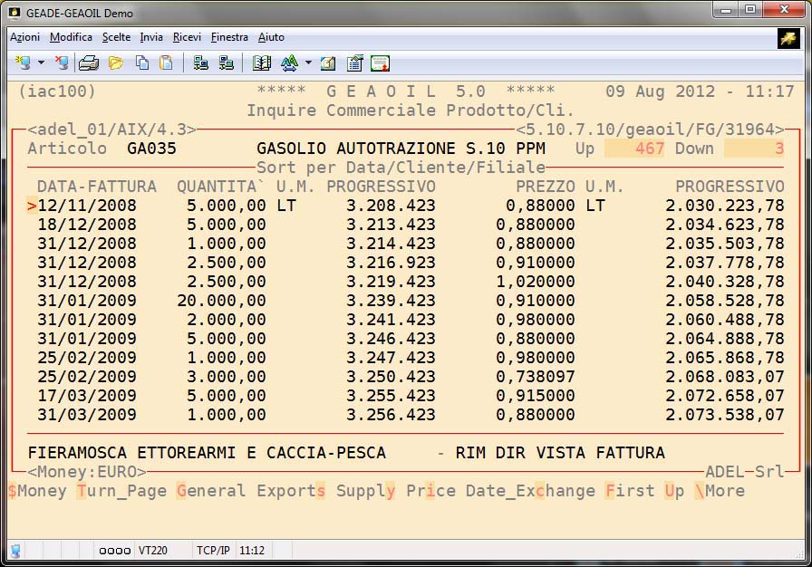812x567 pixels.
Task: Click the copy icon in toolbar
Action: [142, 62]
